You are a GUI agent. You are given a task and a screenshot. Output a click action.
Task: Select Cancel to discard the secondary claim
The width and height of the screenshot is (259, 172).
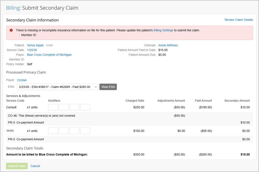35,166
